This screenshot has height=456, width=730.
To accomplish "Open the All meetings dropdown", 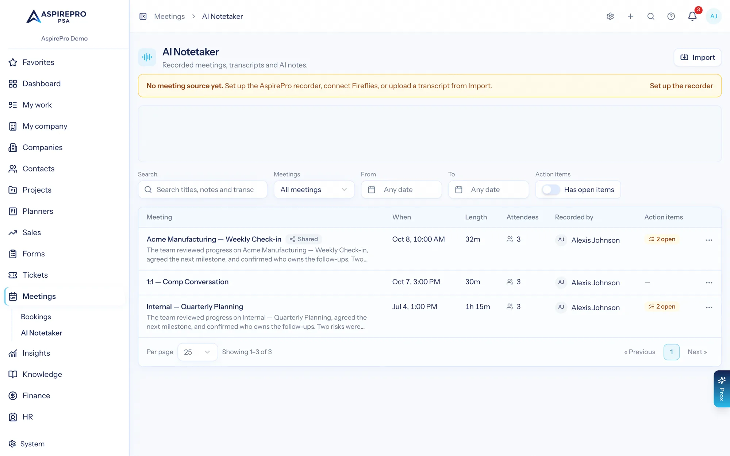I will coord(314,190).
